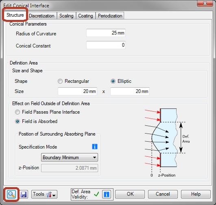
Task: Click the green validity check mark
Action: pyautogui.click(x=96, y=194)
